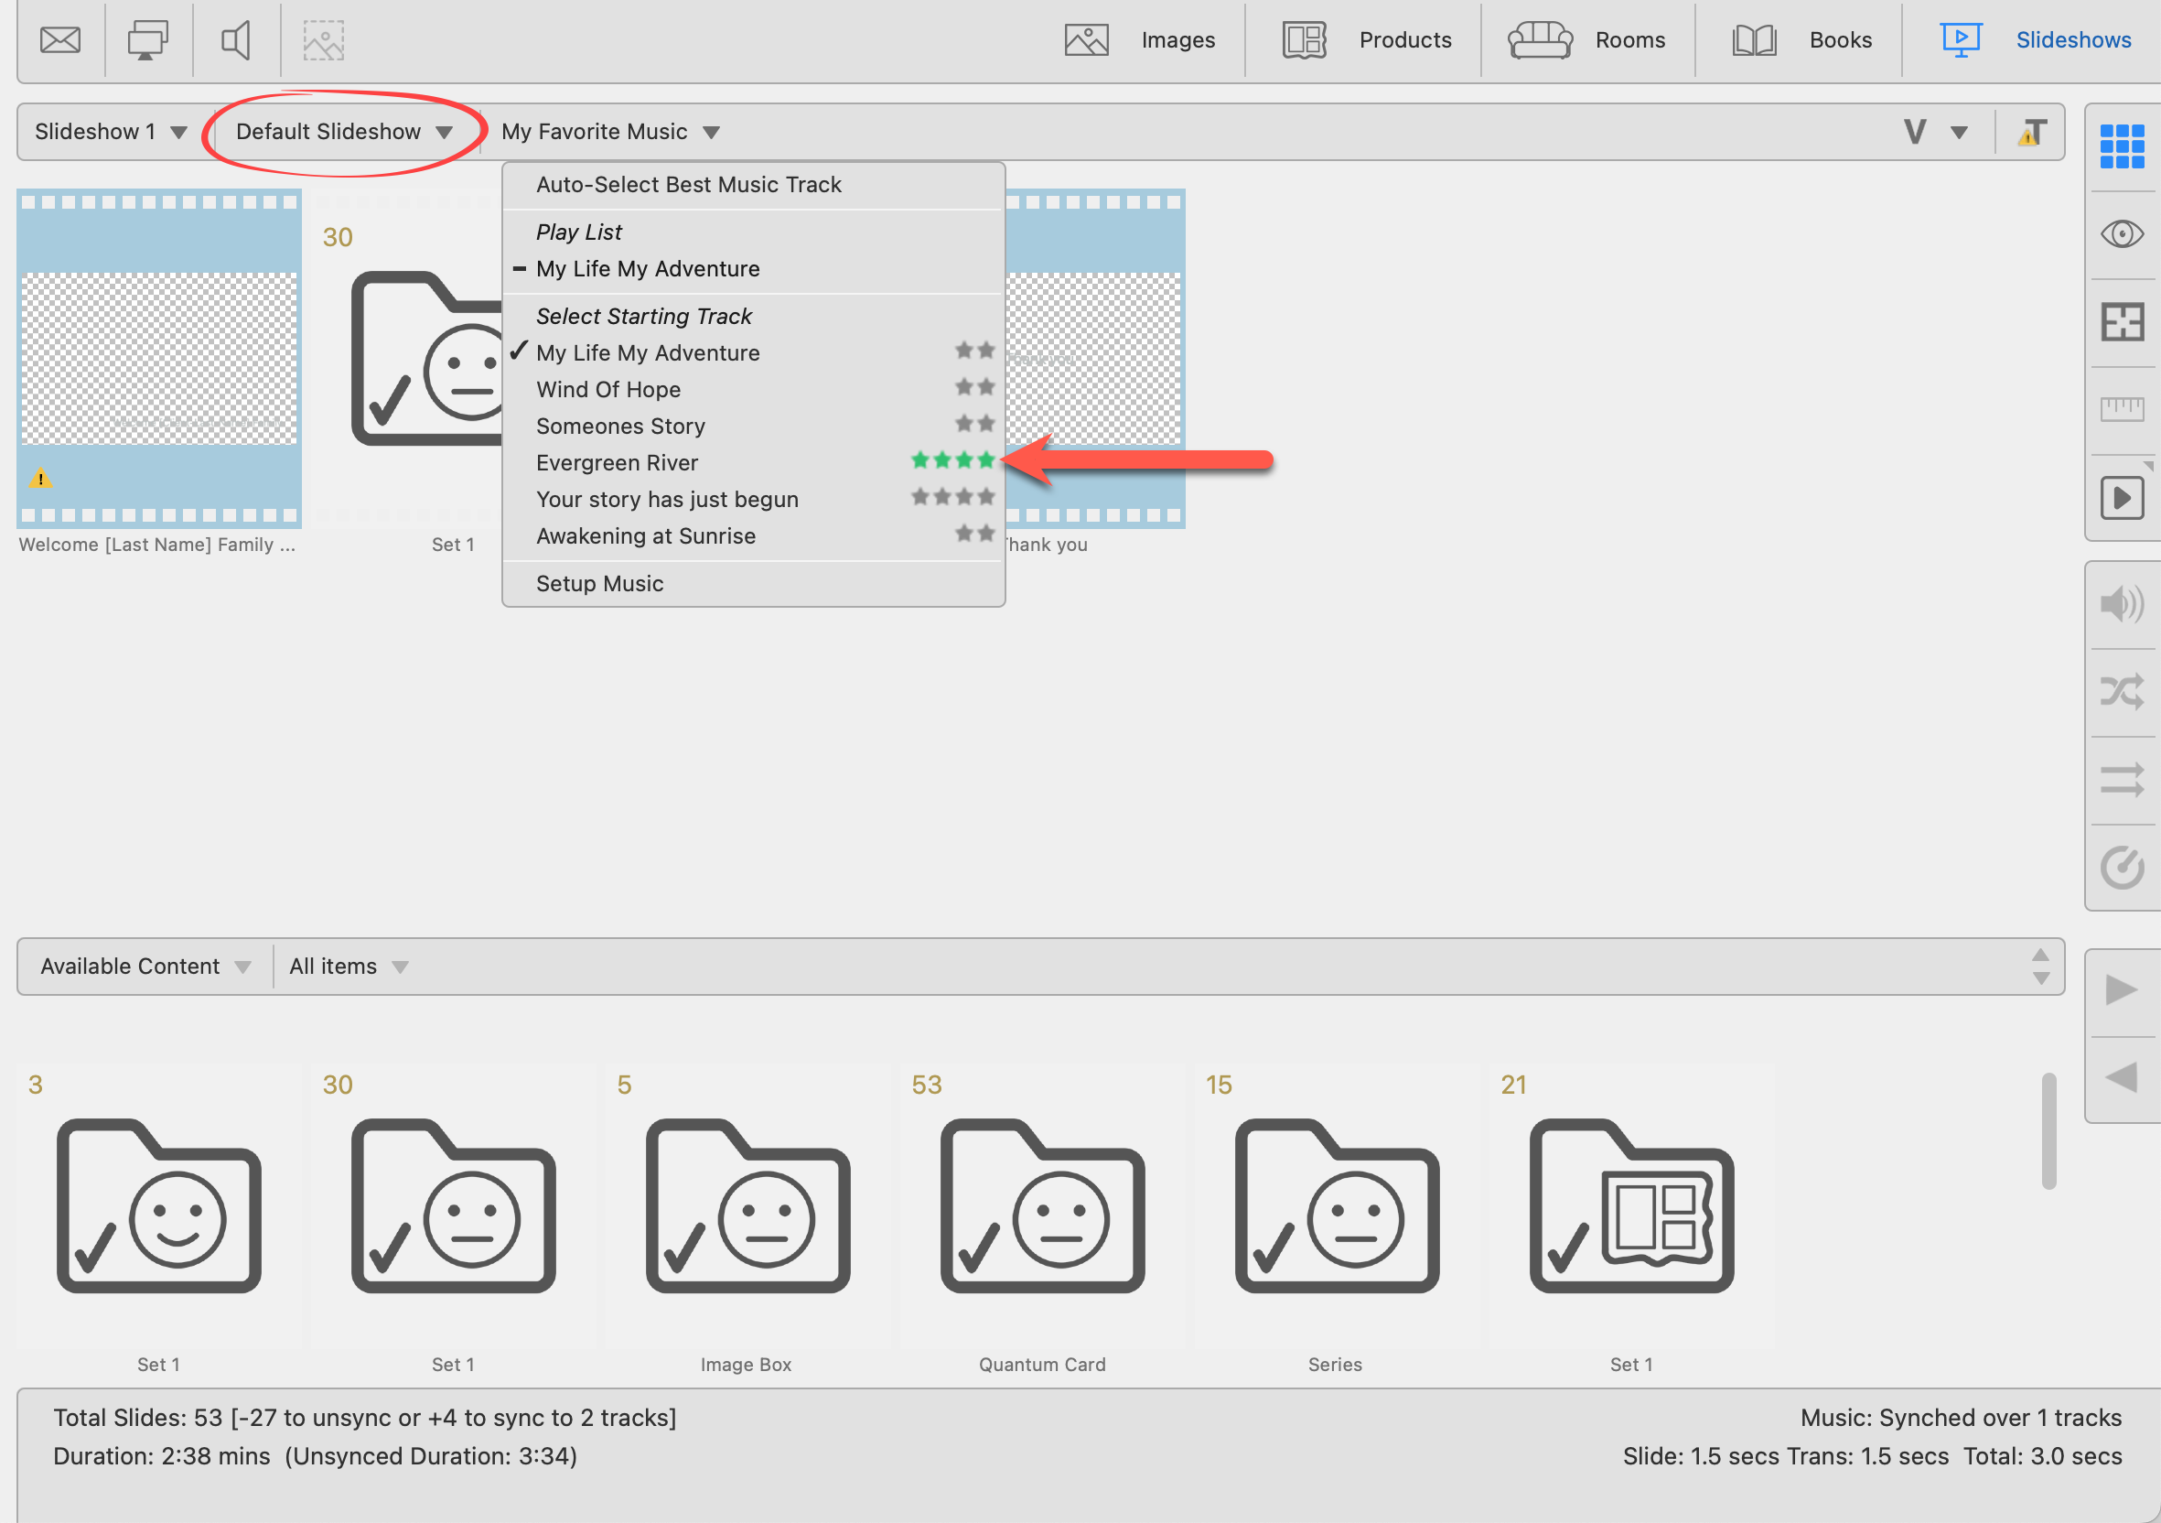The height and width of the screenshot is (1523, 2161).
Task: Click the shuffle slides icon
Action: tap(2122, 692)
